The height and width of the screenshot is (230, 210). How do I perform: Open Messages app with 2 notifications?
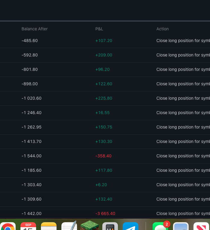click(160, 226)
